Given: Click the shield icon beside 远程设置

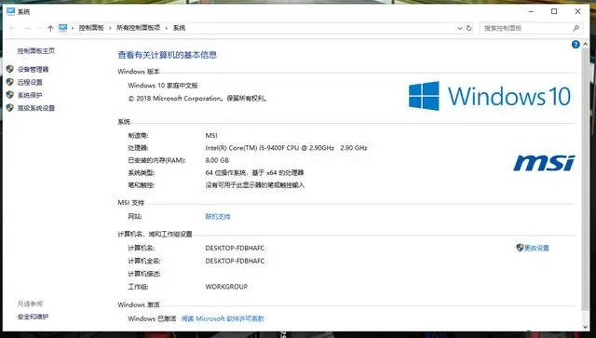Looking at the screenshot, I should pos(10,82).
